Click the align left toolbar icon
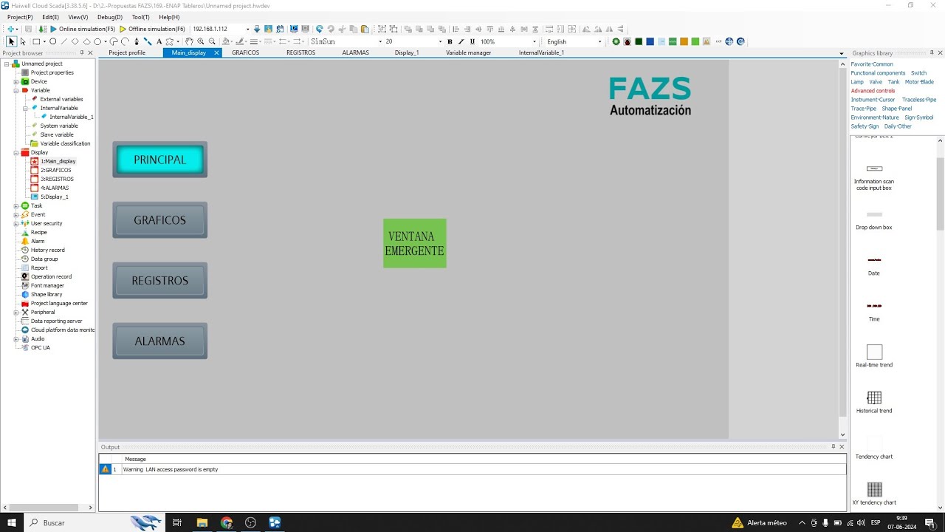 point(456,29)
